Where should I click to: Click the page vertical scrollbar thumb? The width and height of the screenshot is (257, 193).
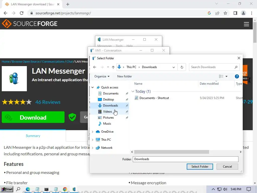(255, 32)
